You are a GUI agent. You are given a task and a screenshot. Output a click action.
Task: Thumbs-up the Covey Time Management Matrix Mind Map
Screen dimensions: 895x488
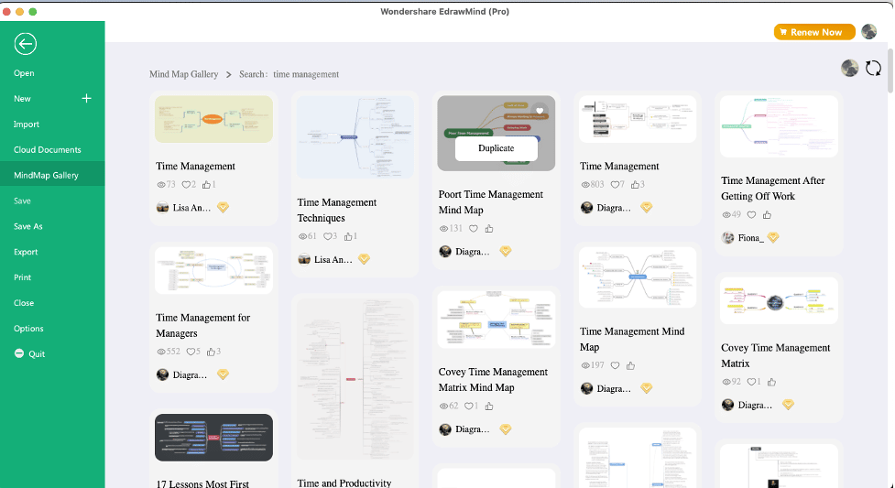[x=489, y=406]
